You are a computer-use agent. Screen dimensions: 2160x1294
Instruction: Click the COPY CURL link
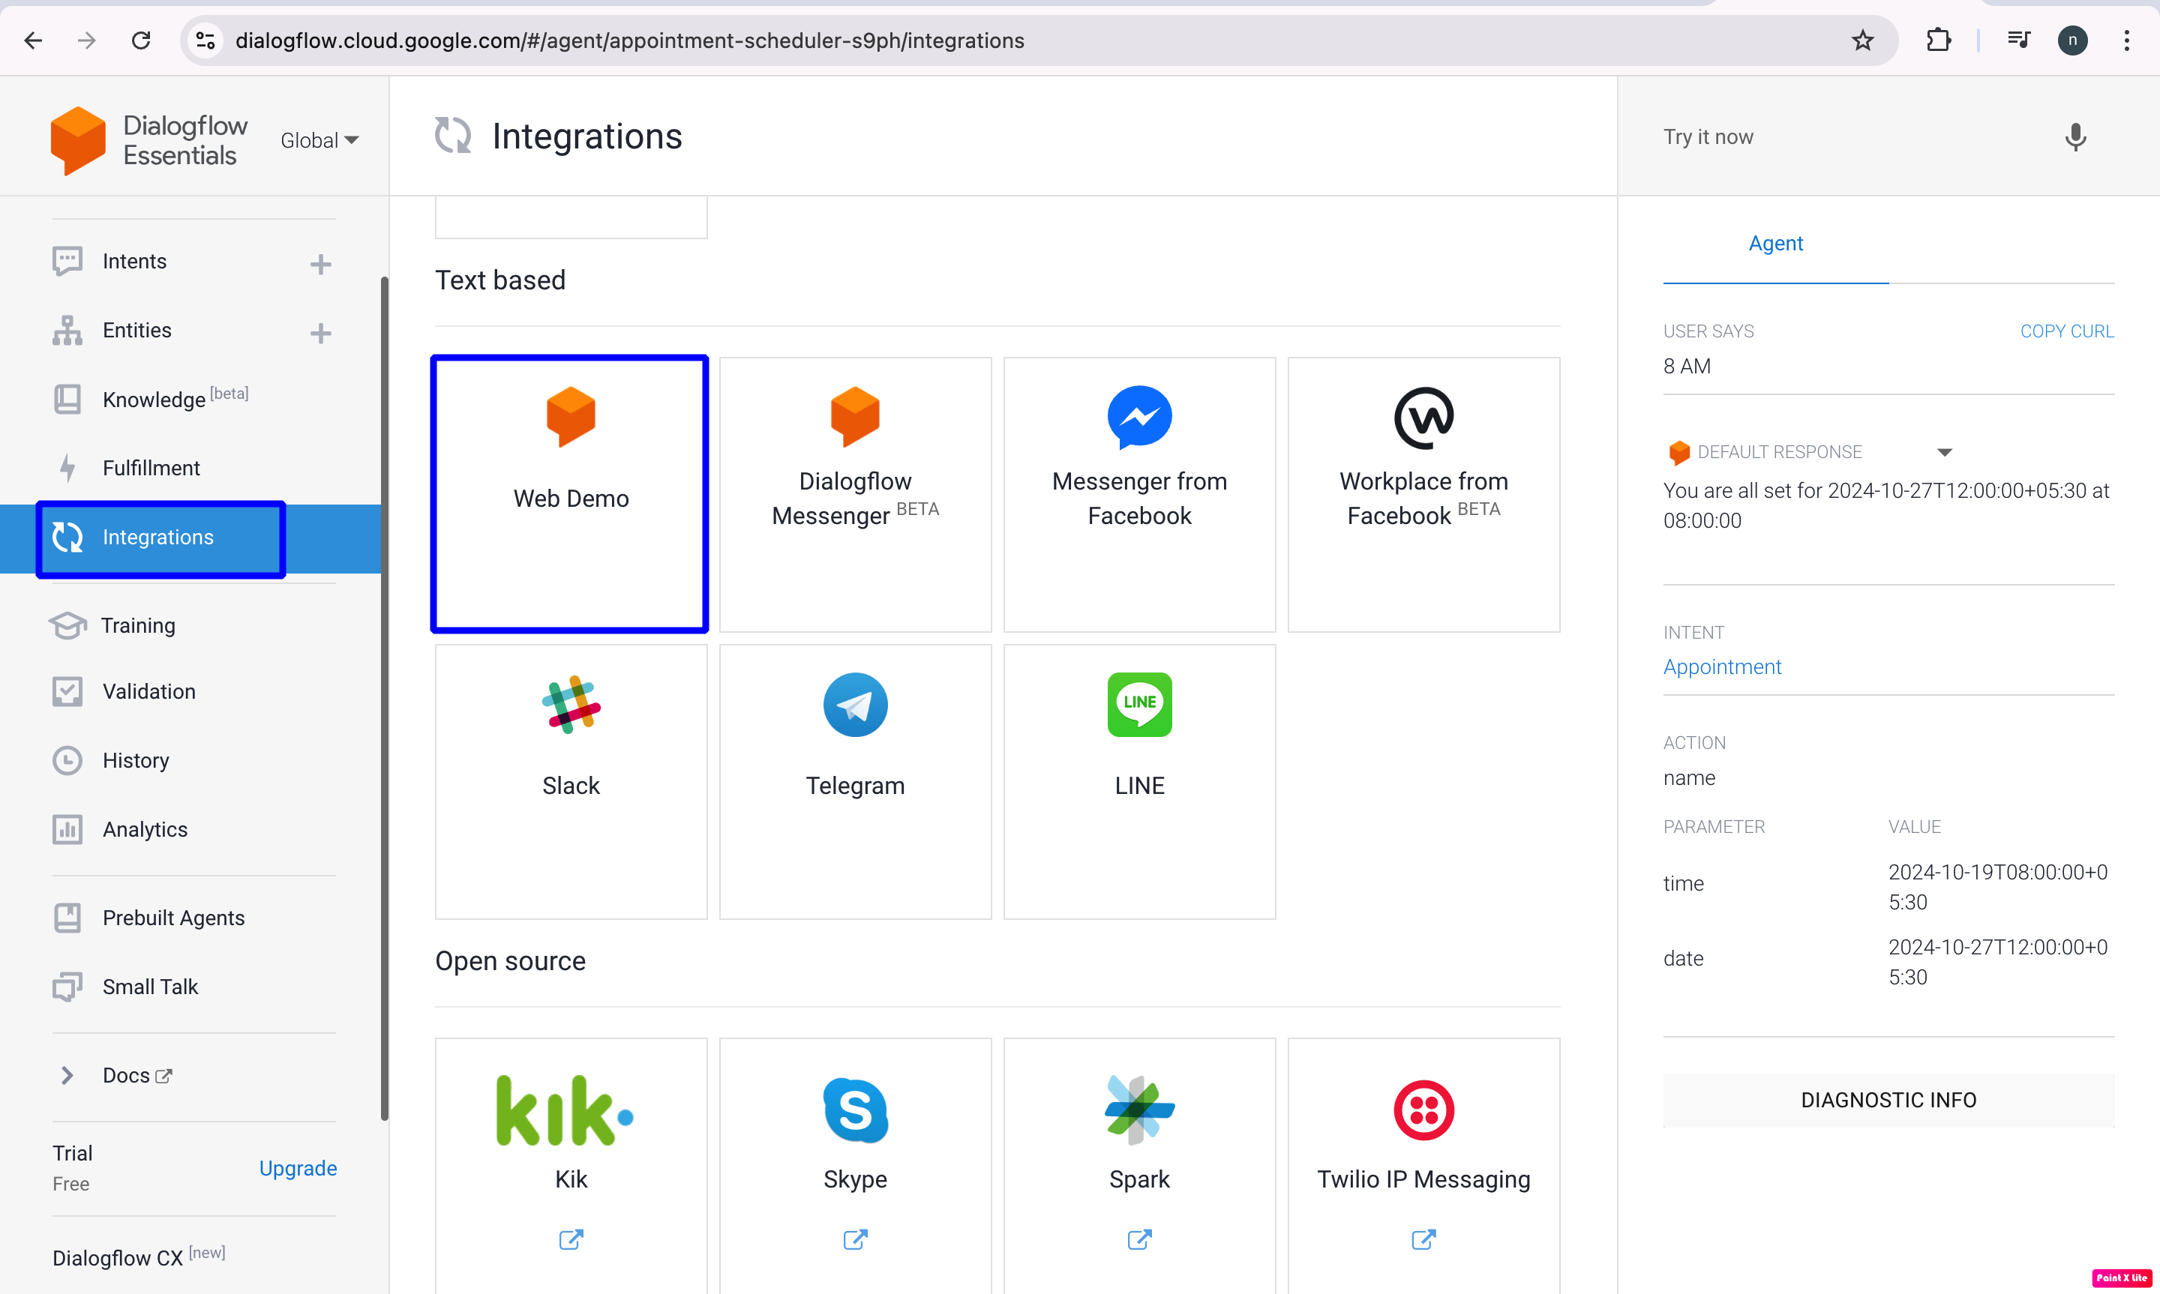click(2067, 331)
